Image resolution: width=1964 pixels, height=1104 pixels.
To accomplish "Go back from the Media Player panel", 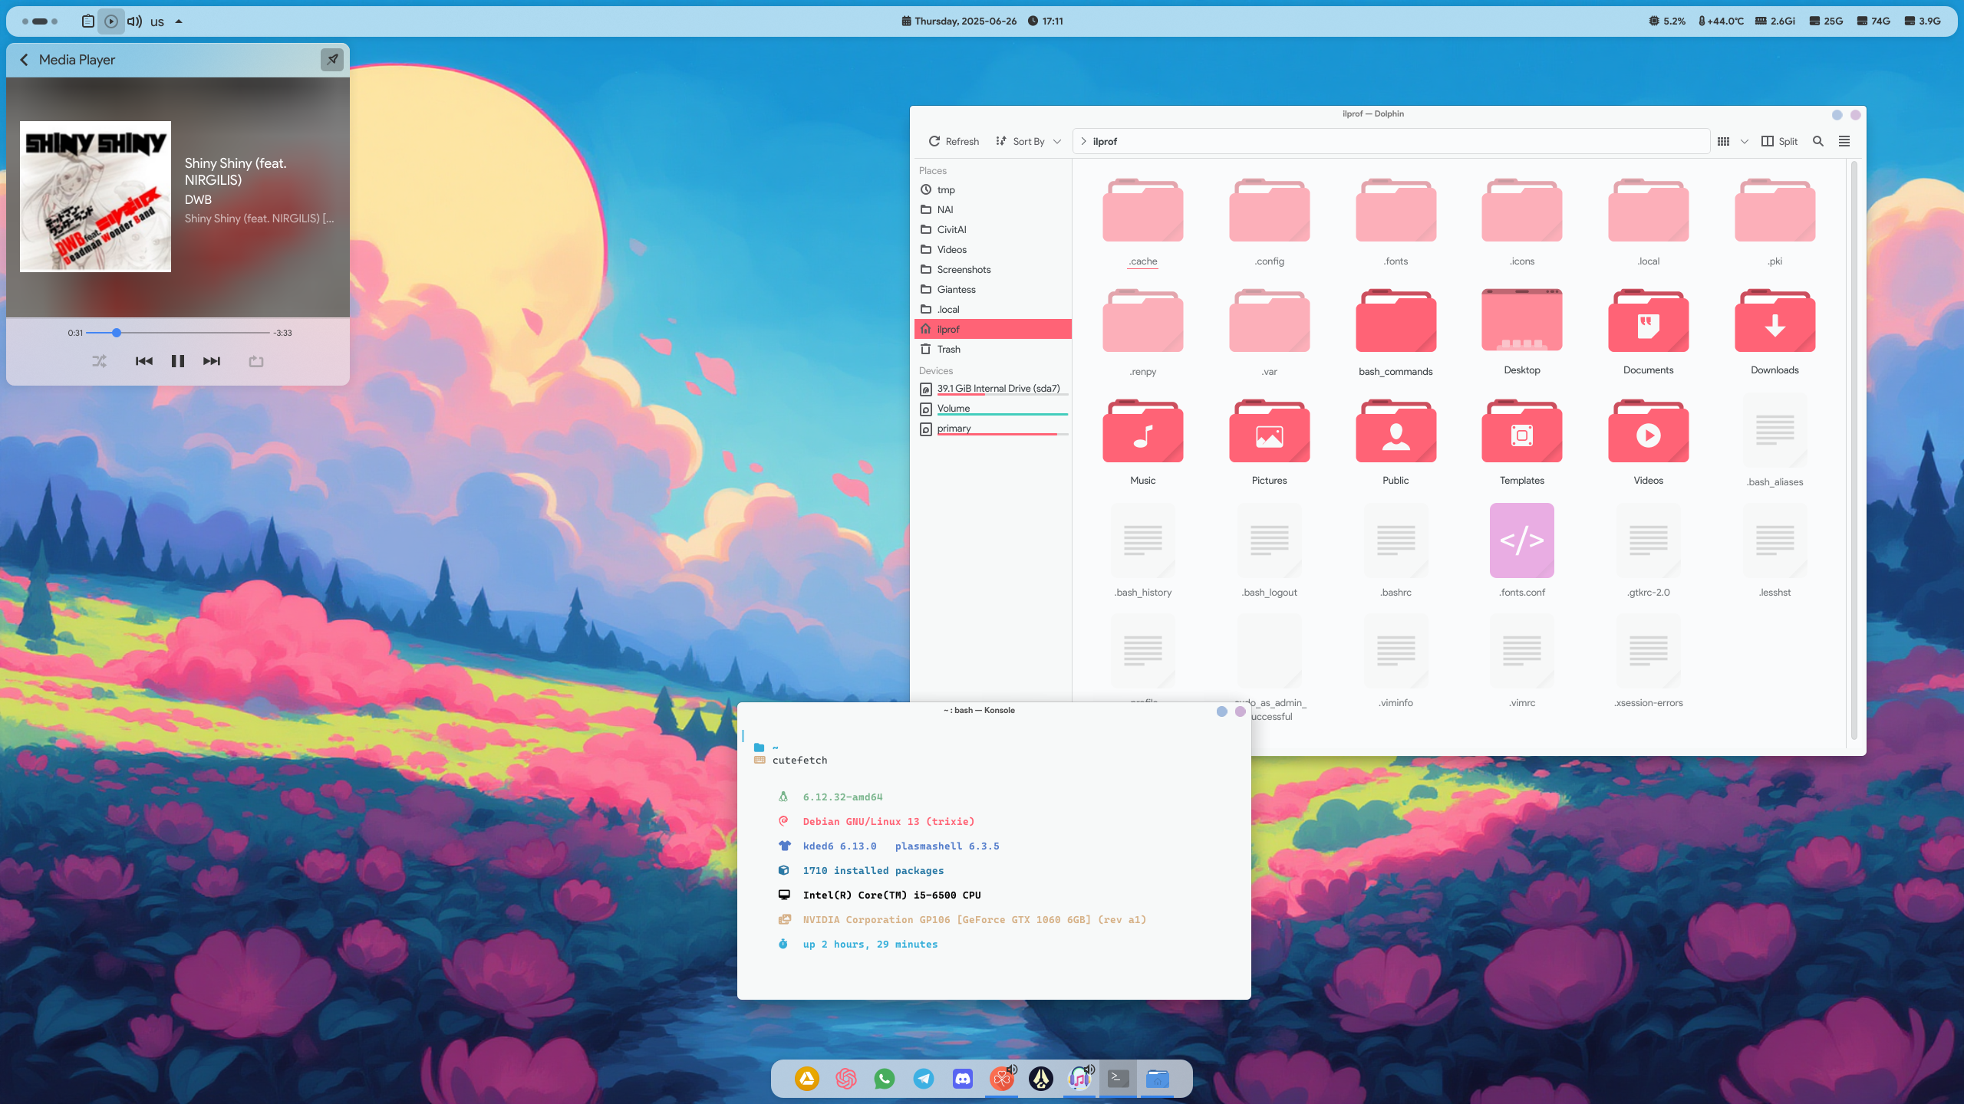I will tap(24, 60).
